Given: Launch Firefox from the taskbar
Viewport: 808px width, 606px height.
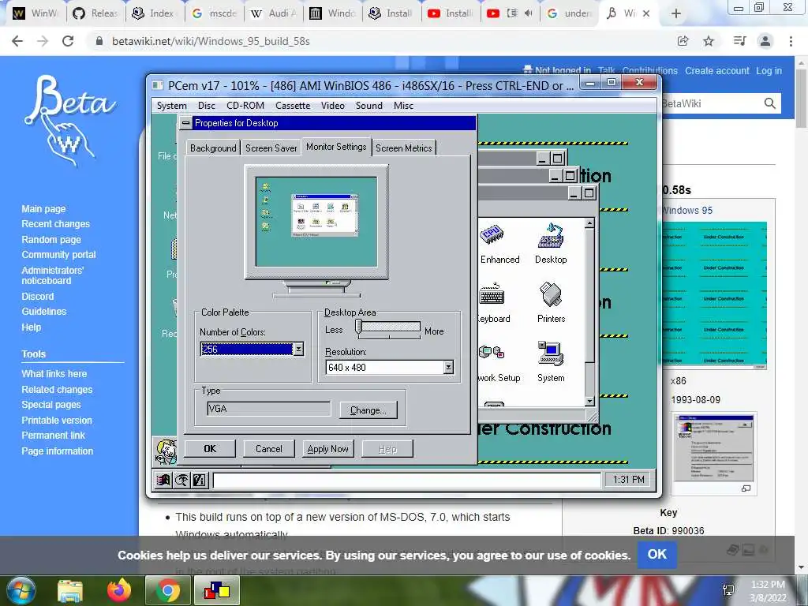Looking at the screenshot, I should pyautogui.click(x=119, y=590).
